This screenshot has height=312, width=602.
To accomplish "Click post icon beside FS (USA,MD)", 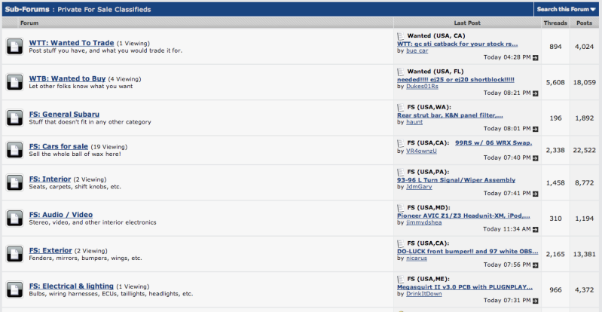I will pyautogui.click(x=401, y=208).
